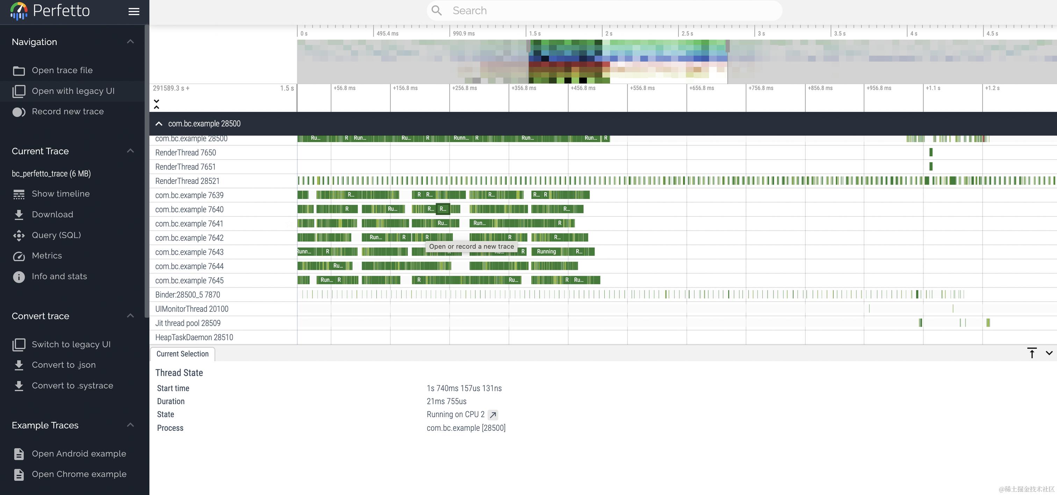Click the Query (SQL) icon
Screen dimensions: 1057x495
[x=19, y=235]
